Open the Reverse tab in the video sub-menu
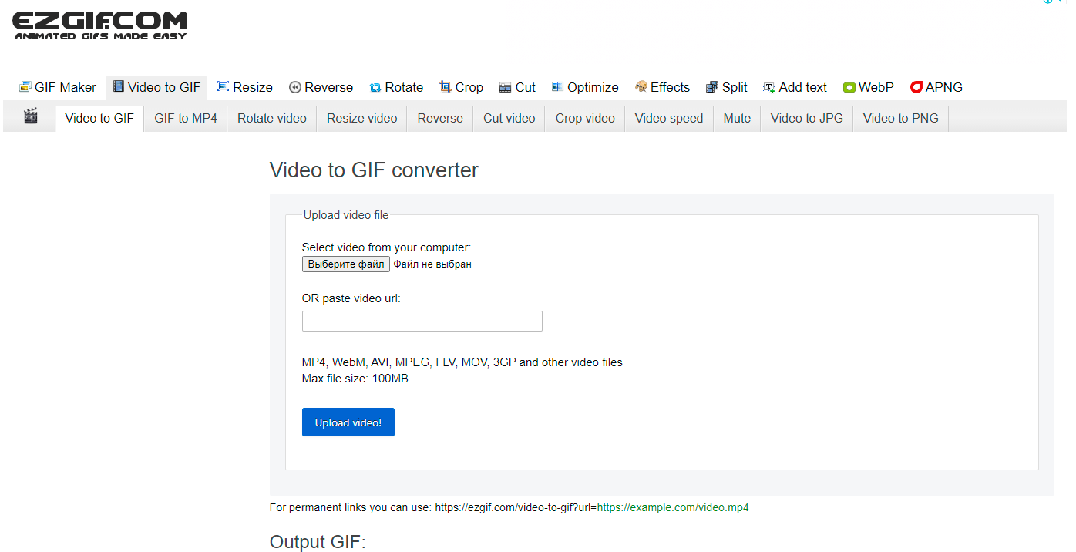 coord(440,118)
